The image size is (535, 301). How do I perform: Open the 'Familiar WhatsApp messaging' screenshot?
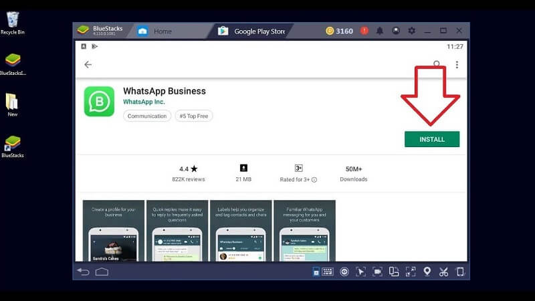[x=305, y=231]
